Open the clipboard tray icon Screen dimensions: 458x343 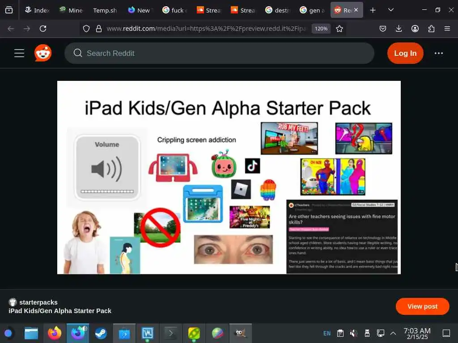(x=340, y=333)
